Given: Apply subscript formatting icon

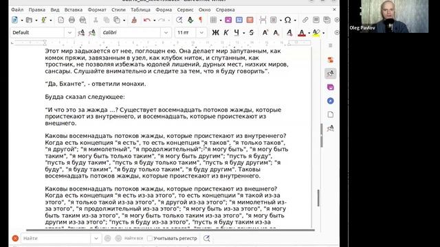Looking at the screenshot, I should (x=276, y=33).
